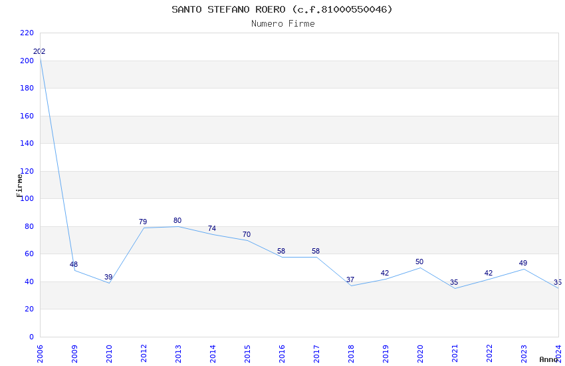Viewport: 565px width, 366px height.
Task: Click the 160 y-axis value
Action: [x=27, y=116]
